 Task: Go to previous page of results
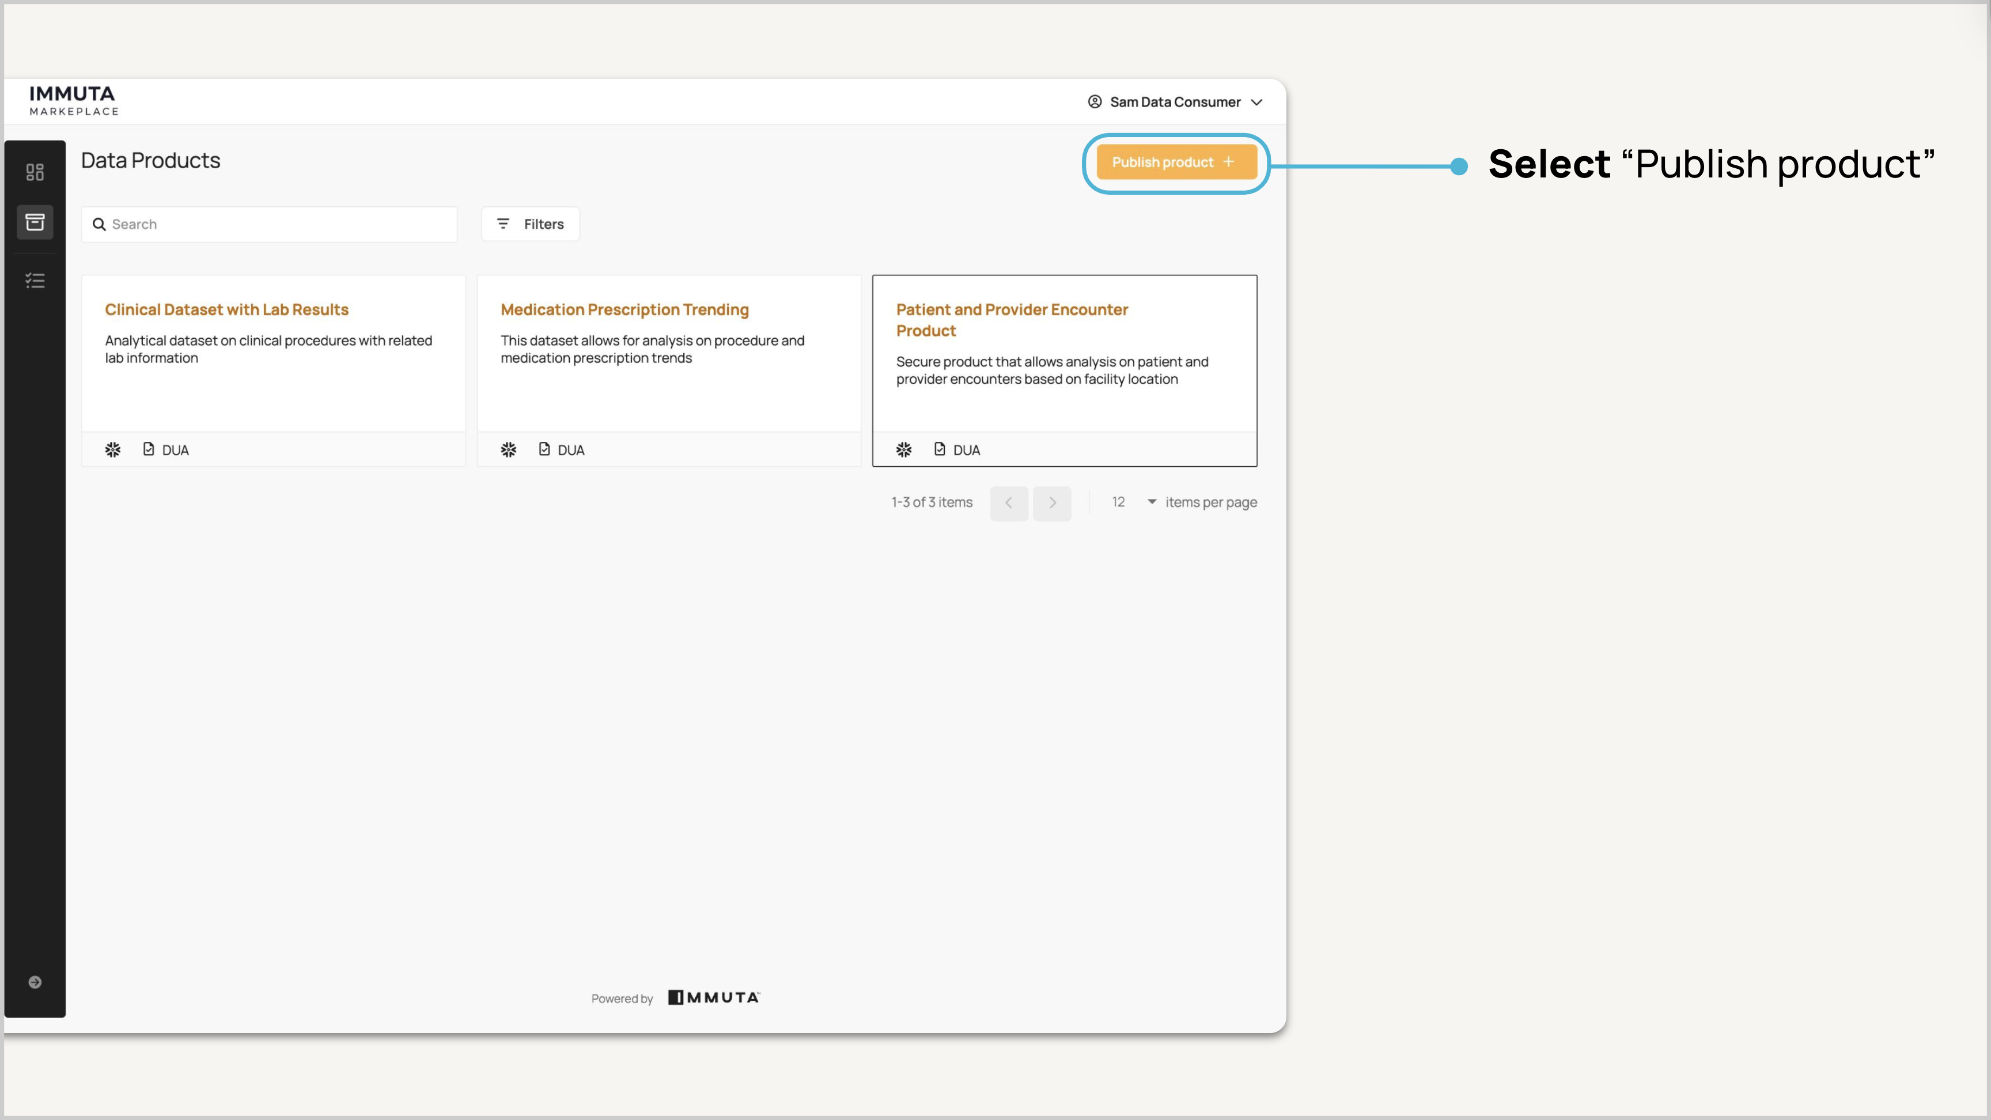click(1009, 503)
